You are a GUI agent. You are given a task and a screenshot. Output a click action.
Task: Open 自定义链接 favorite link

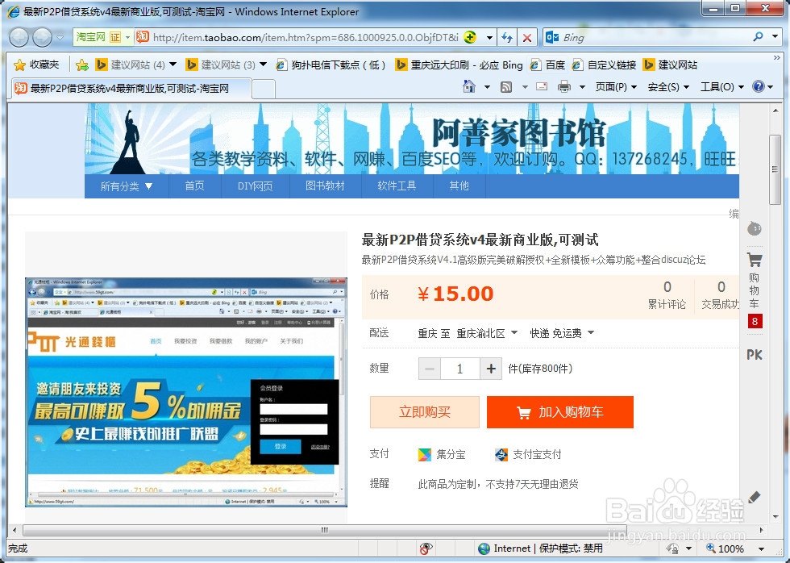tap(605, 65)
